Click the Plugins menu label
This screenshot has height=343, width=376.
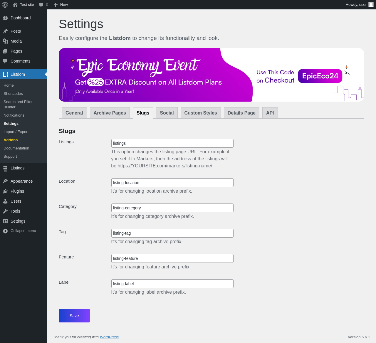click(17, 191)
